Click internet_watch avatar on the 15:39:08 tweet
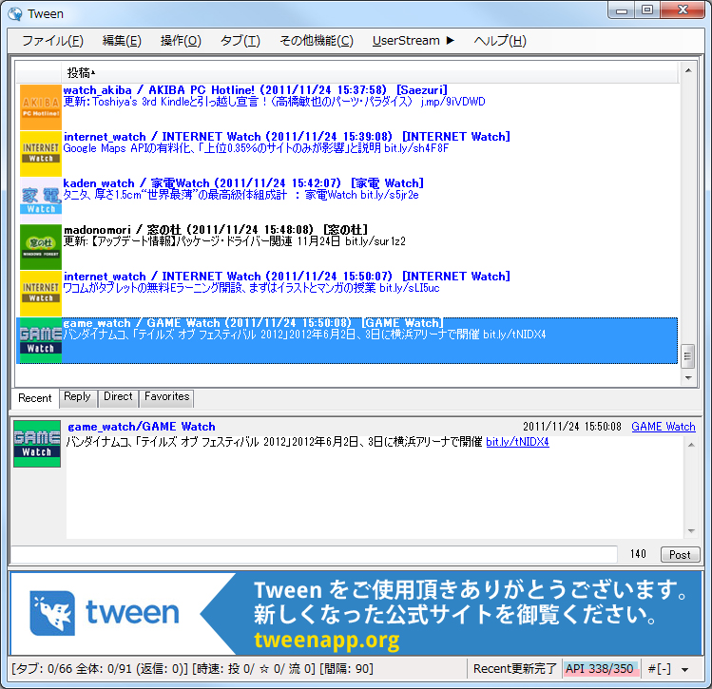Viewport: 712px width, 689px height. 41,154
